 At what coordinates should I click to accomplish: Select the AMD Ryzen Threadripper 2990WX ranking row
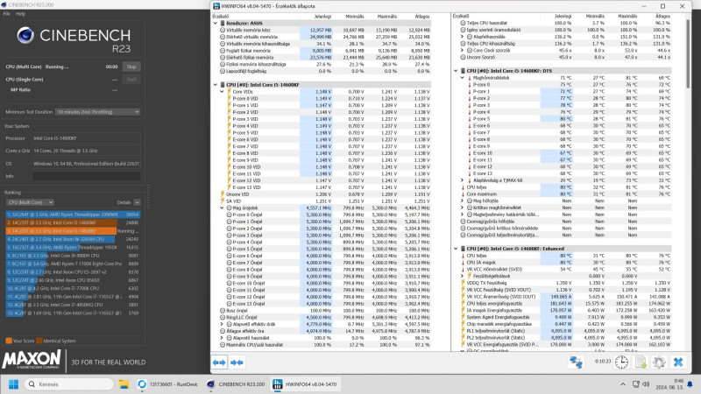(73, 215)
